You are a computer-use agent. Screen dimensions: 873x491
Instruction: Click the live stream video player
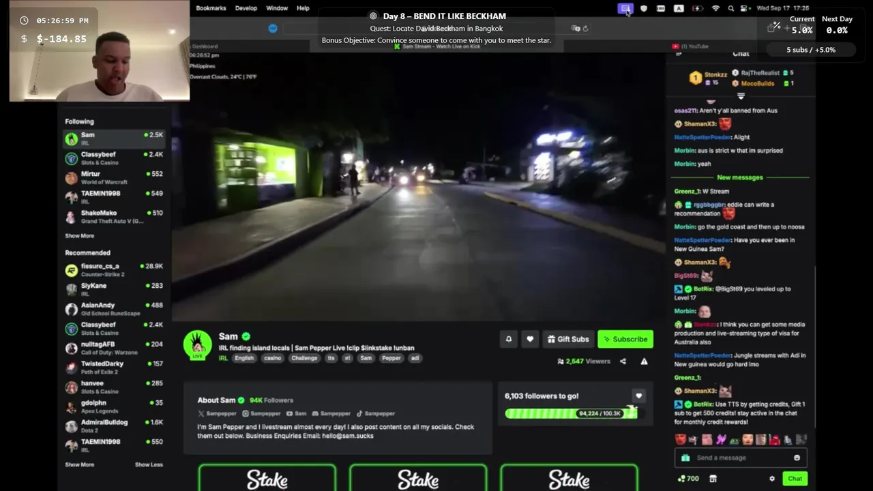(418, 185)
